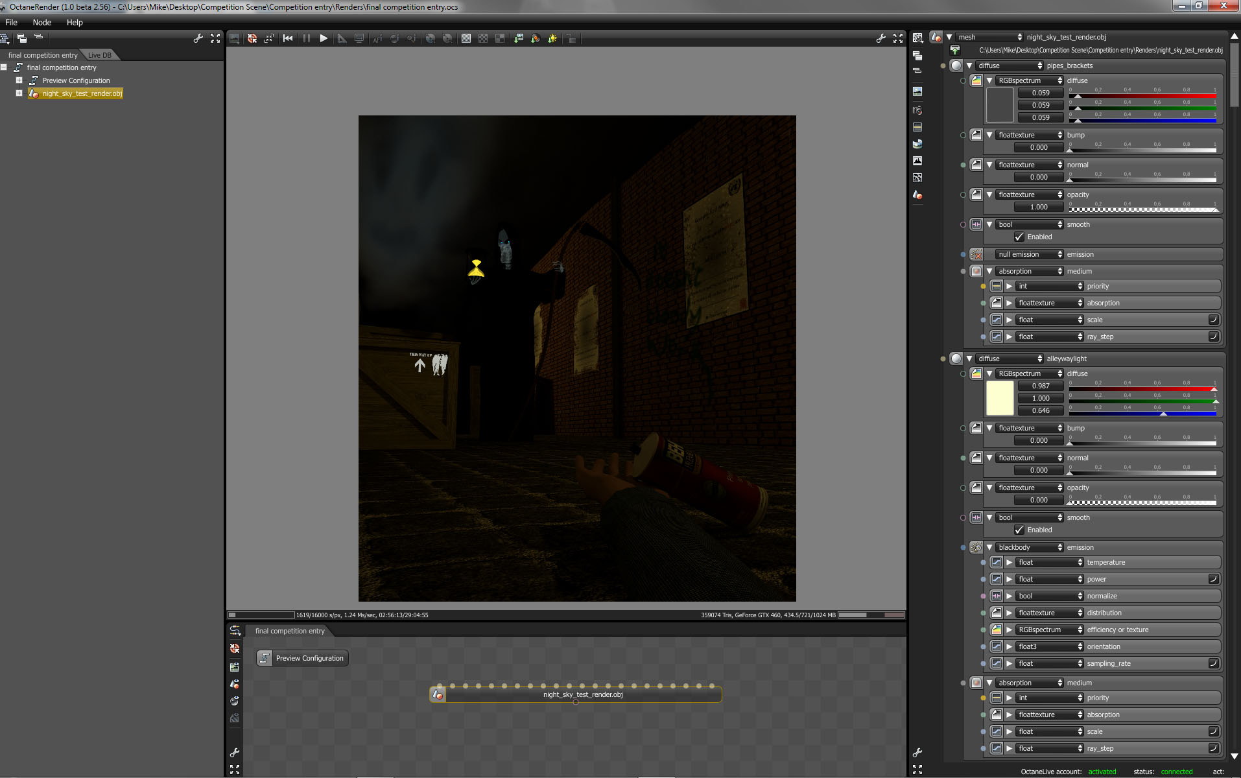Toggle the curve button on pipes_brackets scale row

1213,320
